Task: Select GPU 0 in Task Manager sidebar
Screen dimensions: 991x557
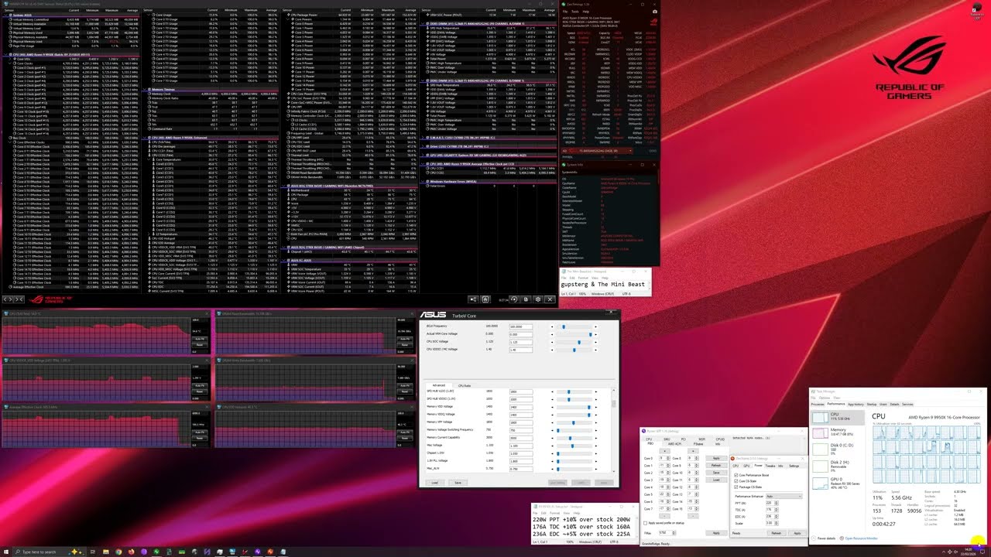Action: (x=839, y=483)
